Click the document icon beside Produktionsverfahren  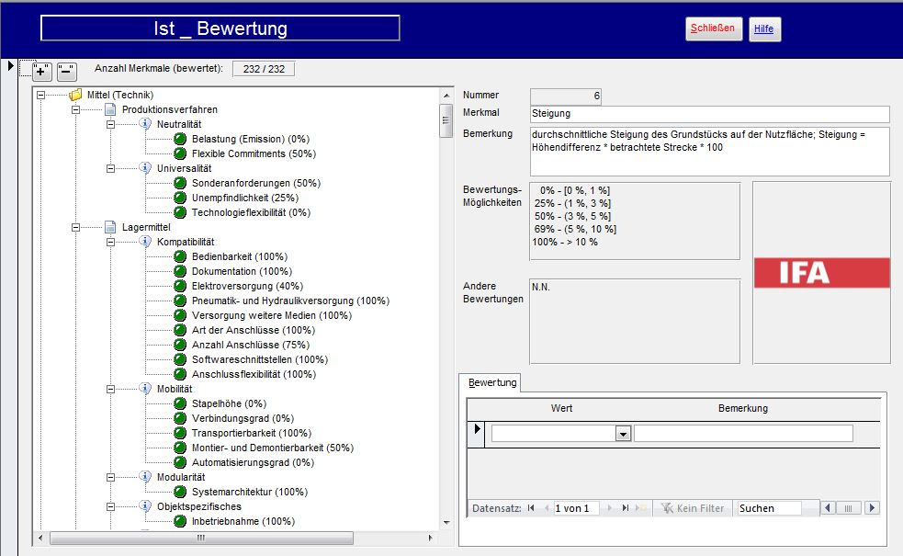pyautogui.click(x=110, y=109)
